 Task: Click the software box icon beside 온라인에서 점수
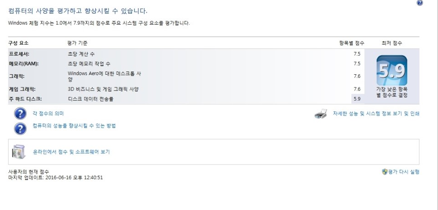tap(19, 151)
